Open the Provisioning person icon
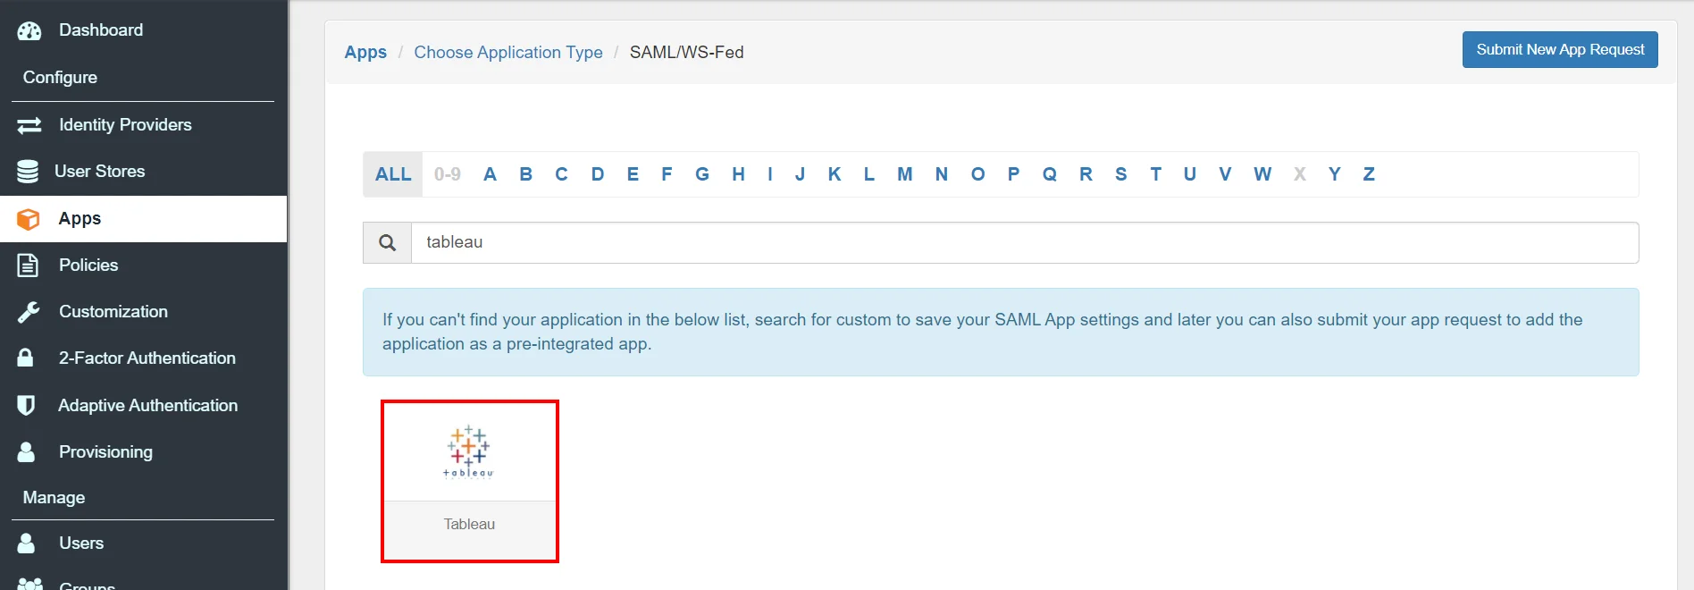1694x590 pixels. 27,451
